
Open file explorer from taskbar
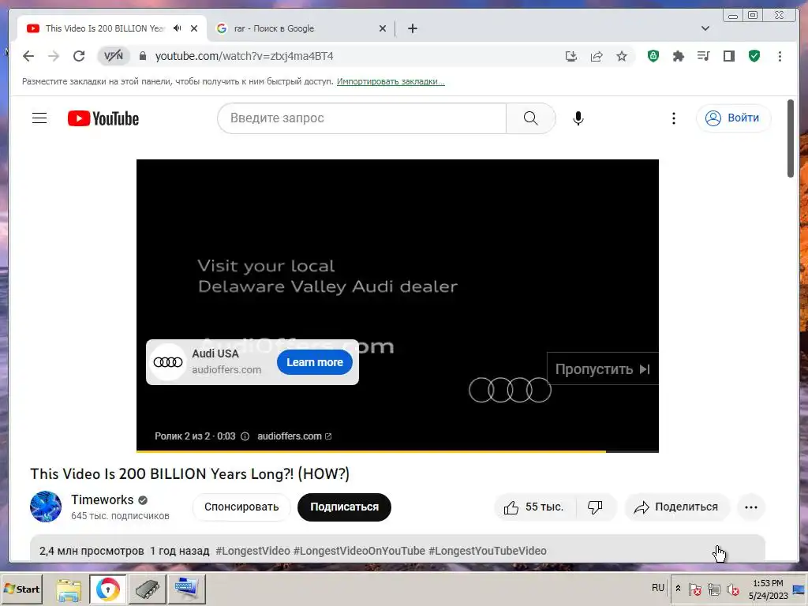[x=69, y=589]
